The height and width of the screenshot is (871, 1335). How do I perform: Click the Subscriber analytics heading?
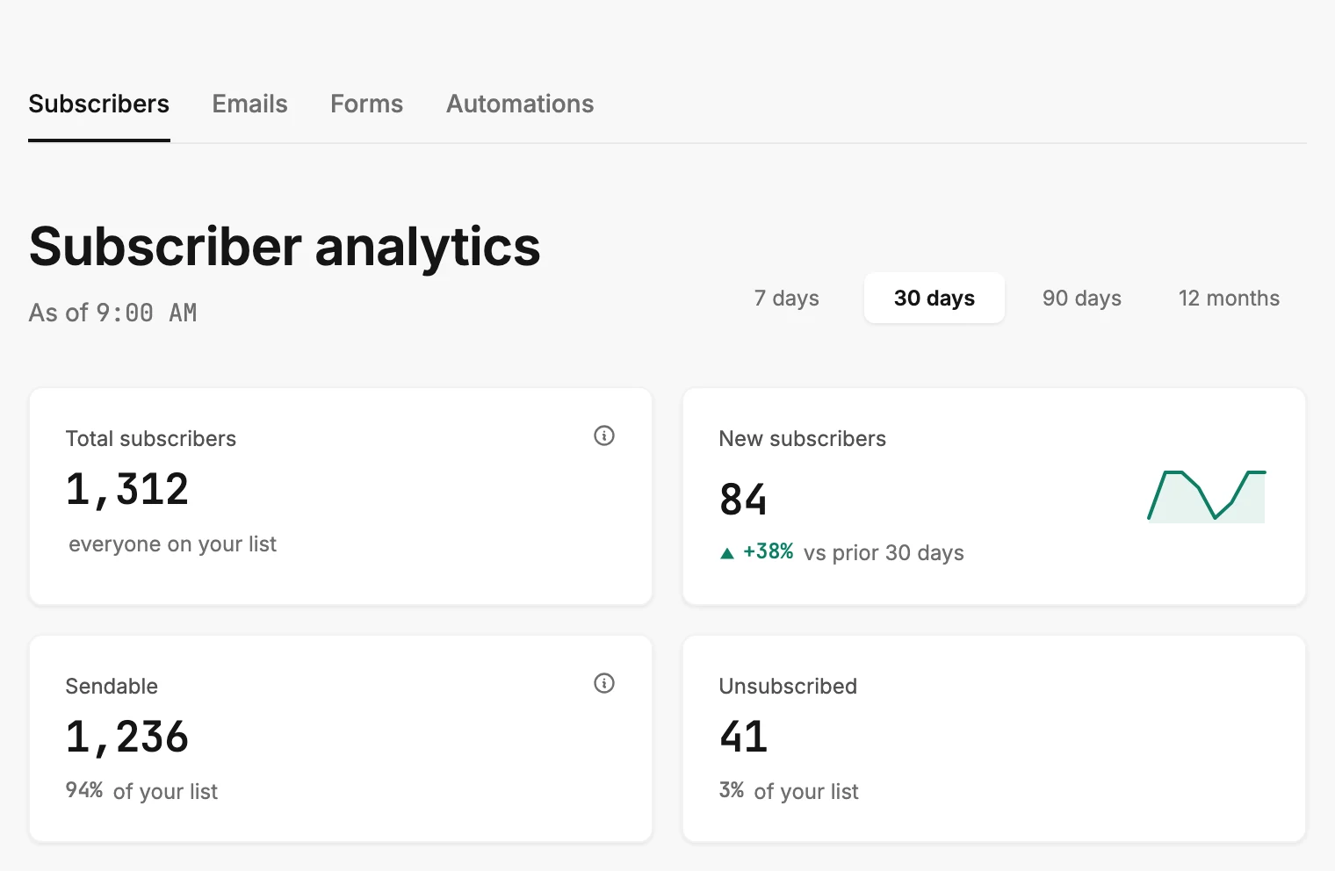[285, 247]
